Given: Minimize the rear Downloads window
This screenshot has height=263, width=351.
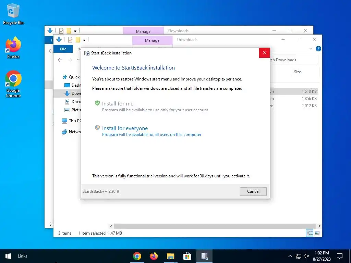Looking at the screenshot, I should pyautogui.click(x=274, y=30).
